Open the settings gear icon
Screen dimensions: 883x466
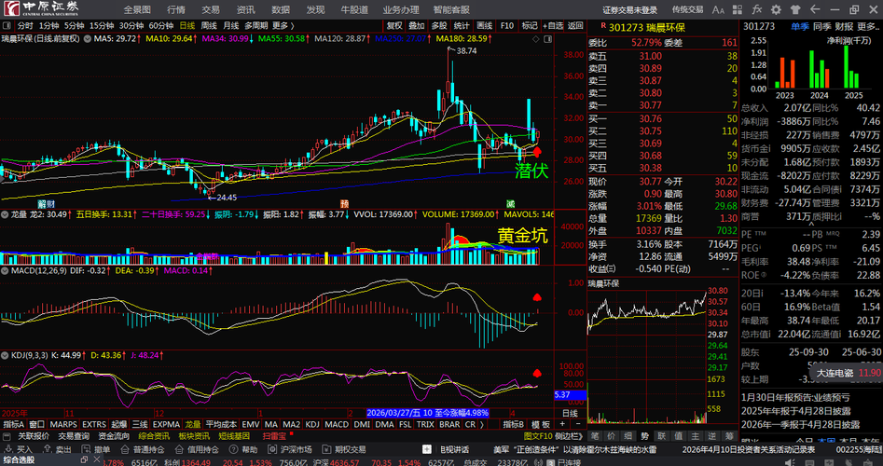[776, 9]
